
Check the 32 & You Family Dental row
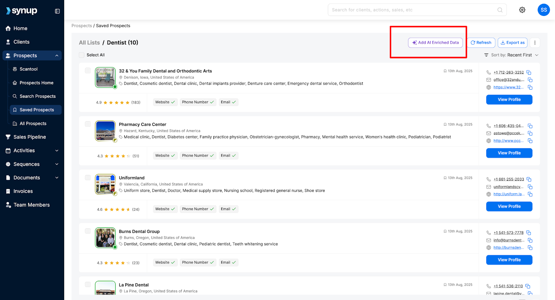pos(88,70)
